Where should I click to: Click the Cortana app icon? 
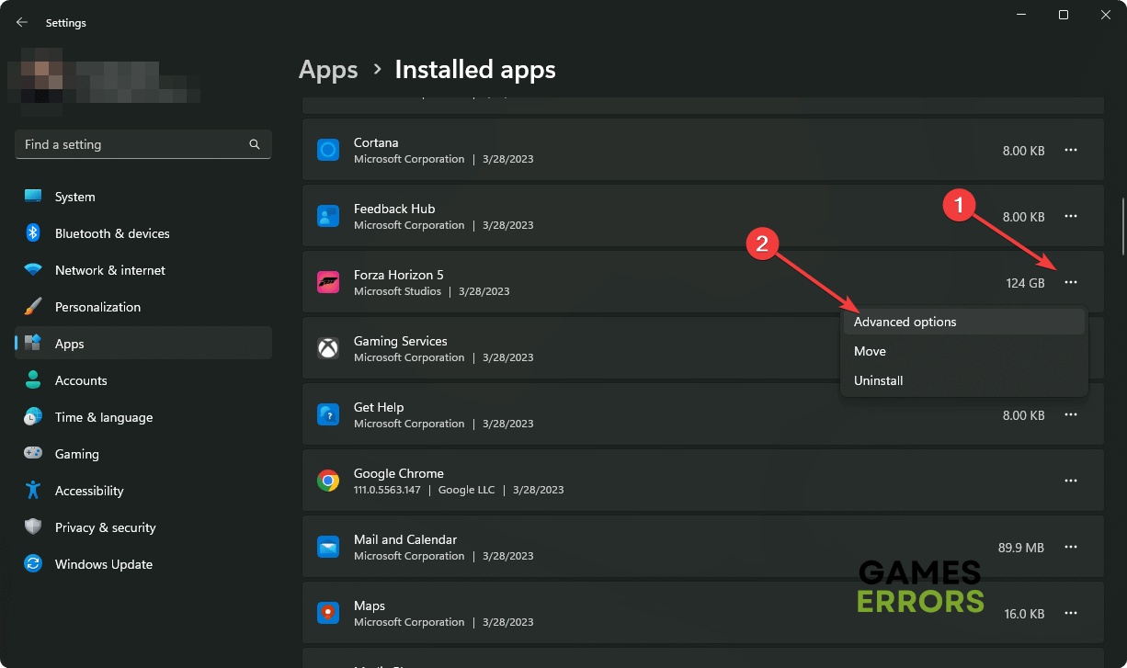328,150
